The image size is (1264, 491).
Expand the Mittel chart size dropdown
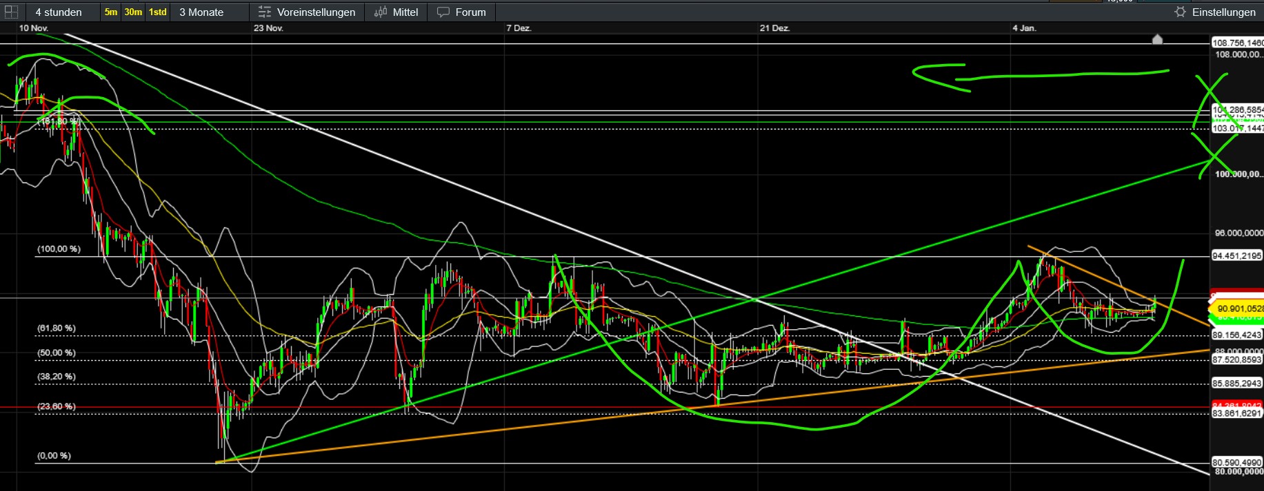click(405, 12)
